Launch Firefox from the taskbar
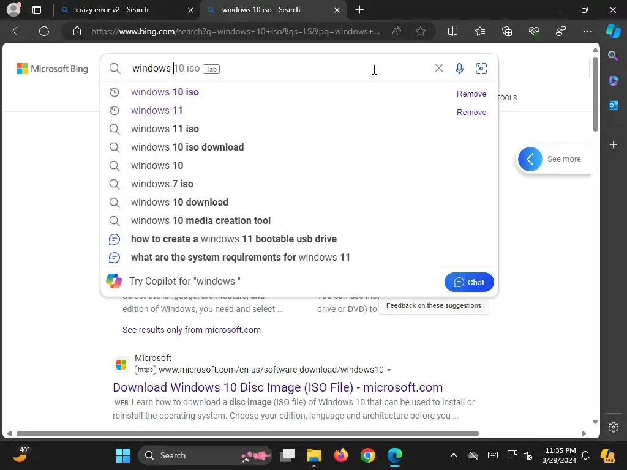The width and height of the screenshot is (627, 470). click(x=340, y=455)
